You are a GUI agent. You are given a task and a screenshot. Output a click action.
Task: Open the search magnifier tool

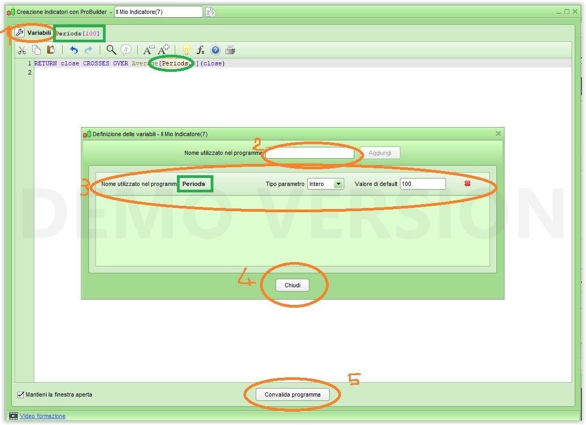click(111, 50)
